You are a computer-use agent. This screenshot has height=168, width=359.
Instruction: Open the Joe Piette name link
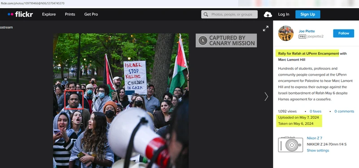306,31
